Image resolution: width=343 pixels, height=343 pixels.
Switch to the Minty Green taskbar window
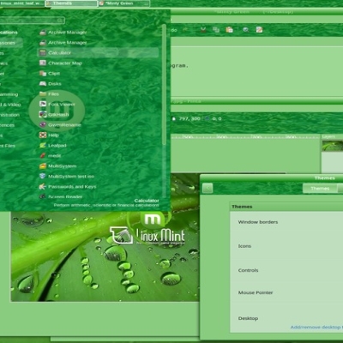point(124,3)
